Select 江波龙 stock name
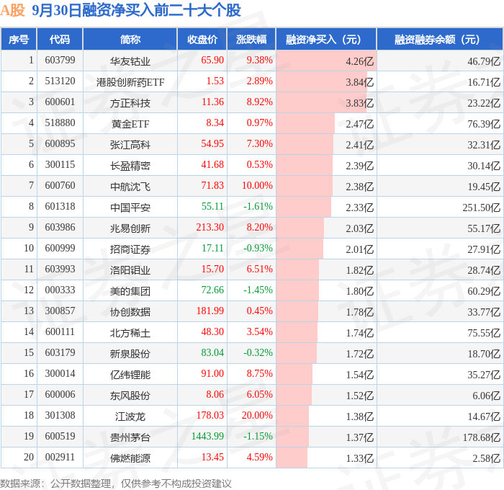 pyautogui.click(x=130, y=416)
